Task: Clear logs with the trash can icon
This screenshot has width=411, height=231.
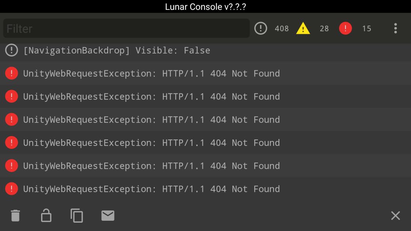Action: 16,215
